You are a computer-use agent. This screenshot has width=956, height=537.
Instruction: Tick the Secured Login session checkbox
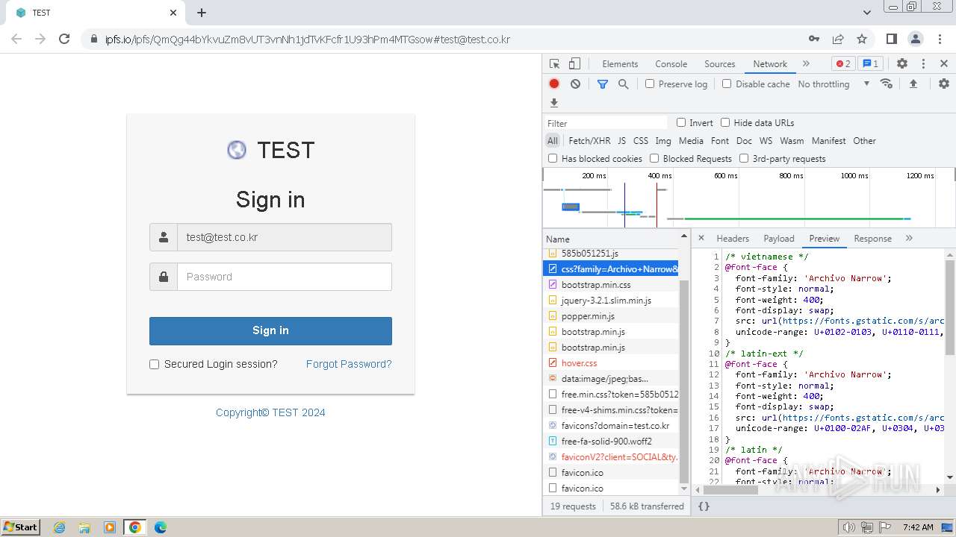pyautogui.click(x=155, y=365)
